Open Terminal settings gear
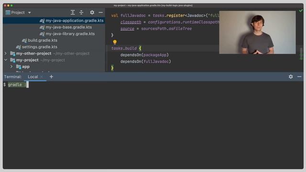This screenshot has height=172, width=306. (x=291, y=76)
